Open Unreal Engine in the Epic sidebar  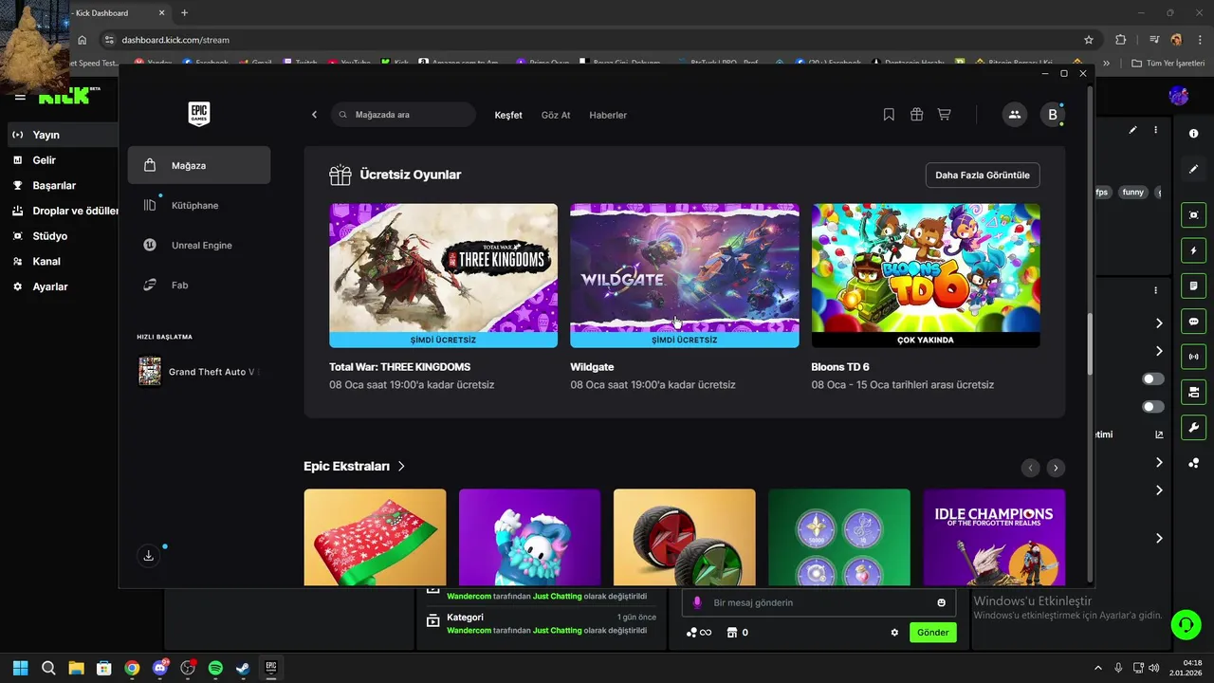tap(199, 245)
